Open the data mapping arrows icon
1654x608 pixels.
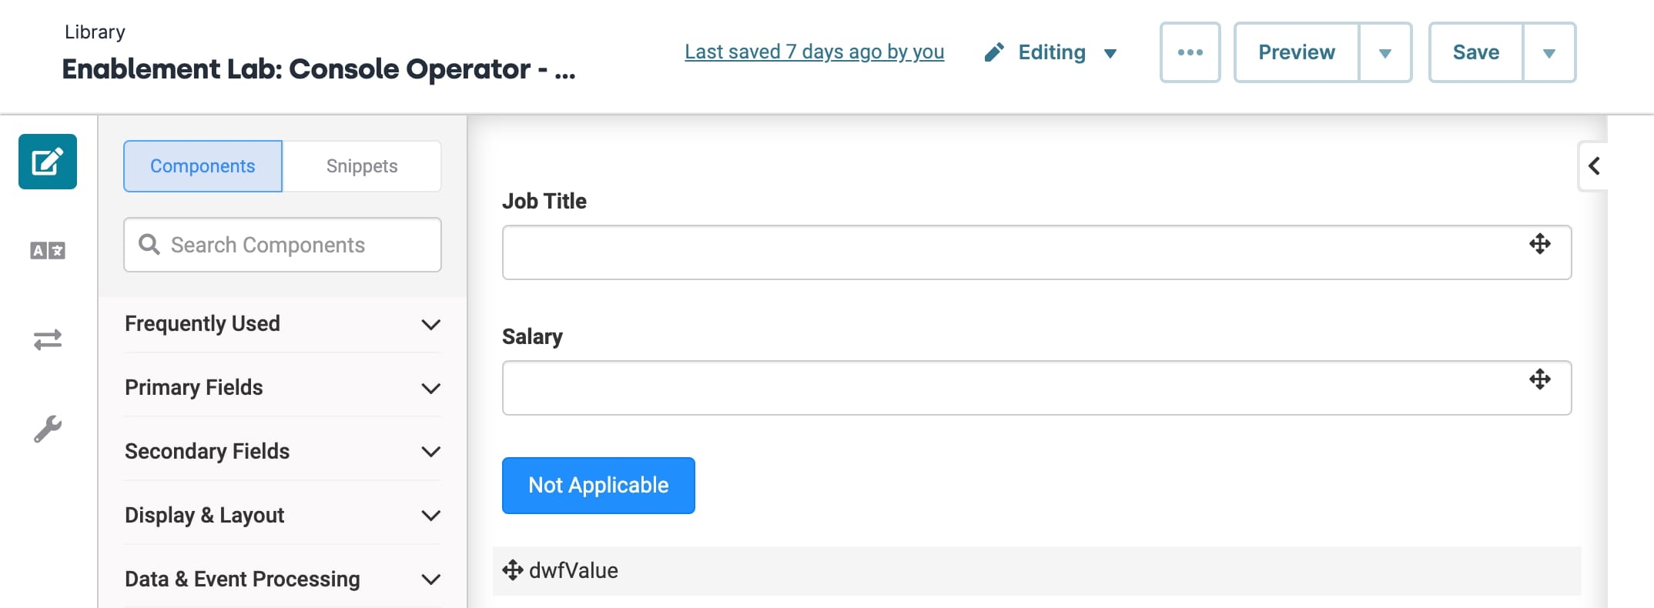pos(48,339)
